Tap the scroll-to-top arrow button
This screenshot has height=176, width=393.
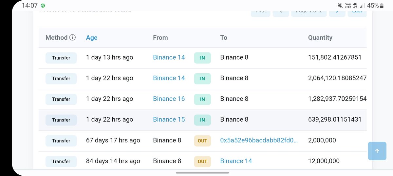pos(377,151)
